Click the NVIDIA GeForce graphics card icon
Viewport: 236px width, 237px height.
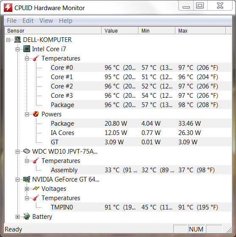[x=27, y=179]
